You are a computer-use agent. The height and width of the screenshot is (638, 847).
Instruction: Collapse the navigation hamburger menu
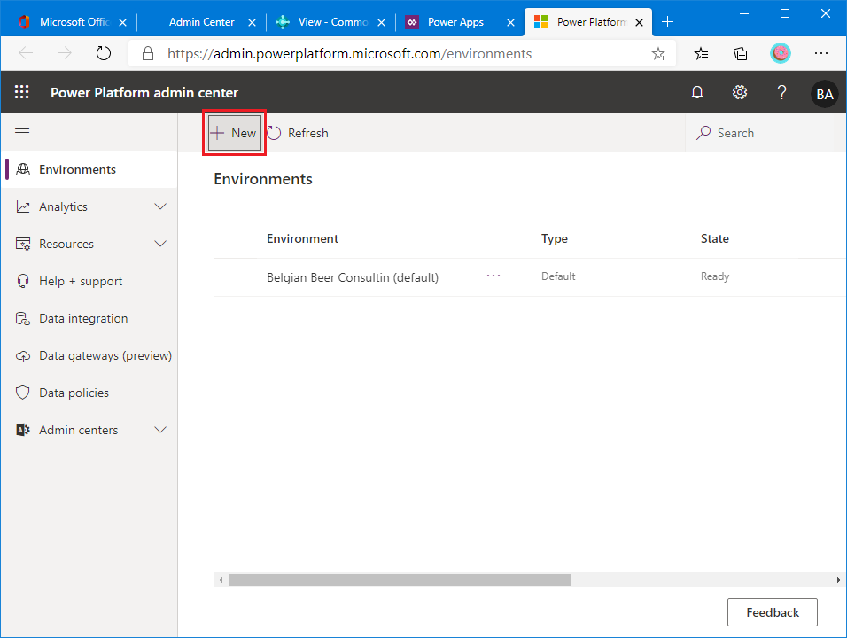tap(22, 132)
